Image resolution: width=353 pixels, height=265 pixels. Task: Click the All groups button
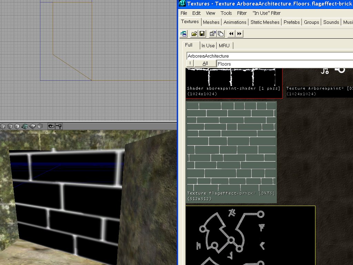click(205, 63)
